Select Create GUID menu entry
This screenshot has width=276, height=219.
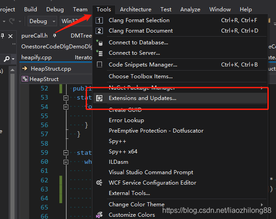tap(180, 110)
